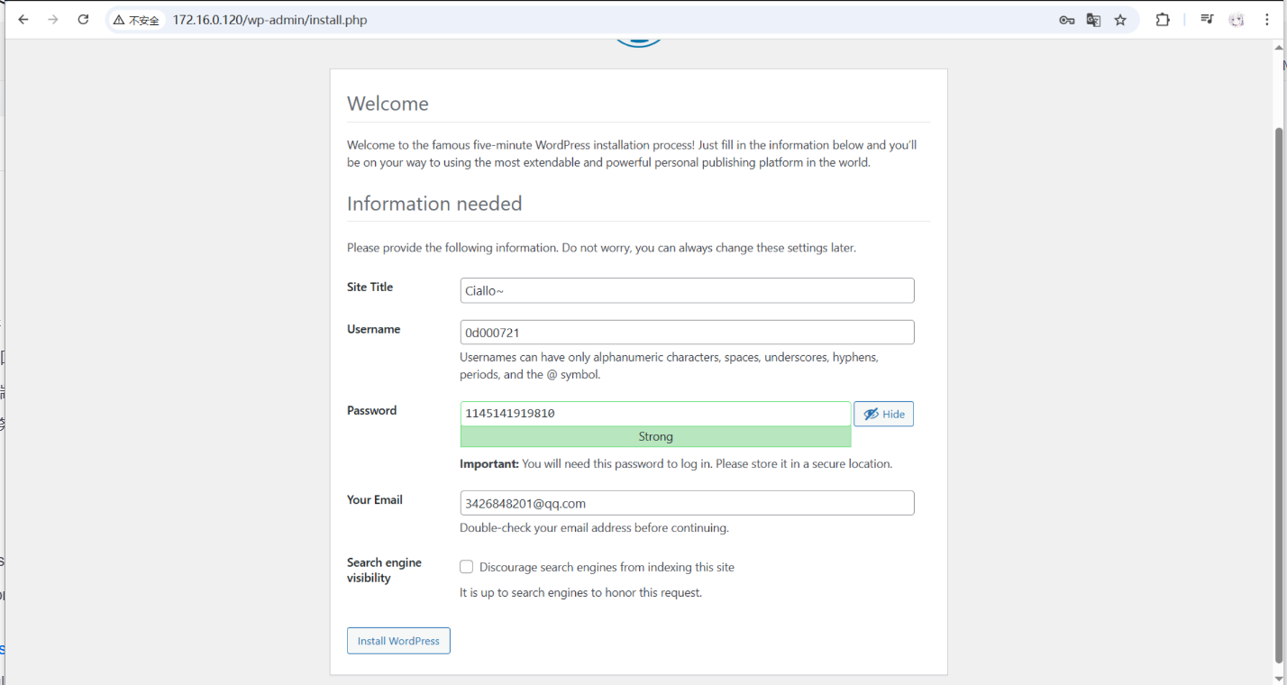Click 'It is up to search engines' note
The image size is (1287, 685).
click(x=580, y=593)
